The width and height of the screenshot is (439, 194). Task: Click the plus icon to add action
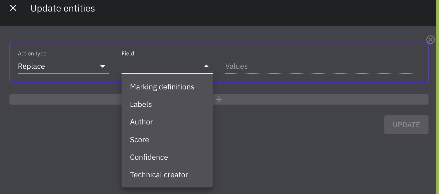[x=219, y=99]
